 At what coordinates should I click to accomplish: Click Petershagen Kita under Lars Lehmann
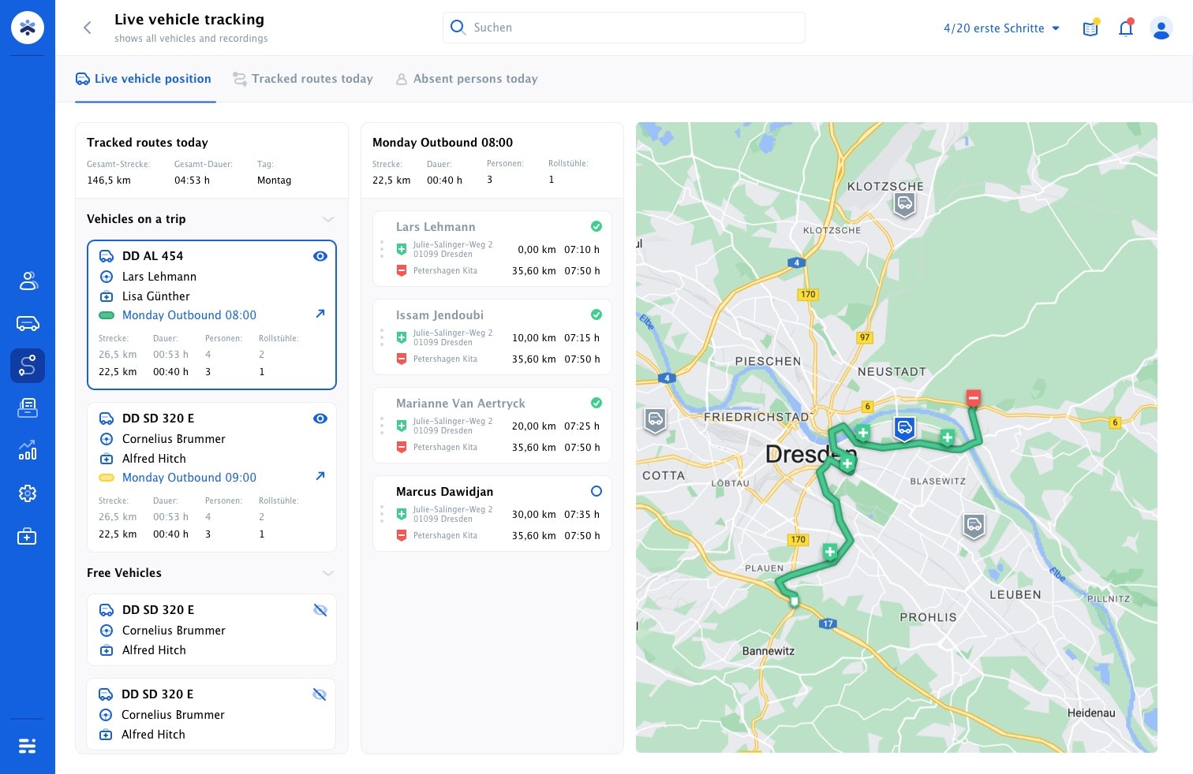tap(445, 270)
